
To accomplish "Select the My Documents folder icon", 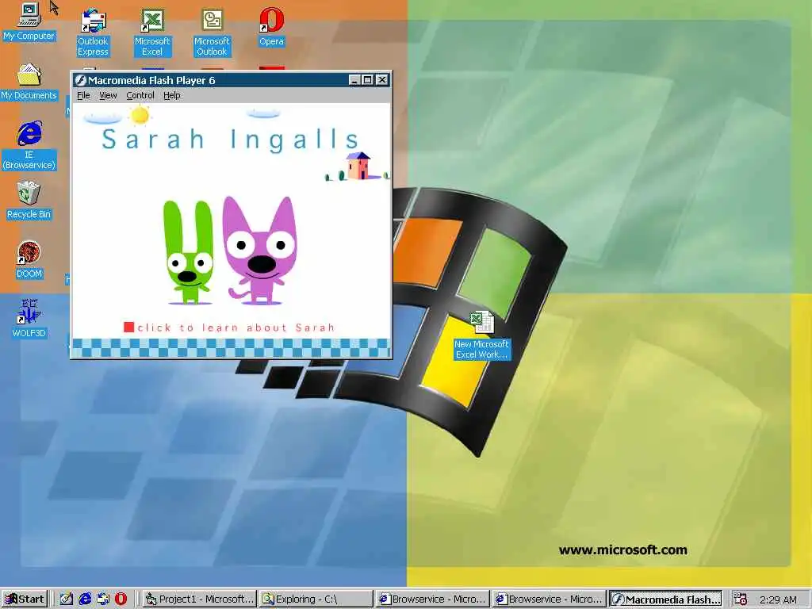I will click(29, 82).
